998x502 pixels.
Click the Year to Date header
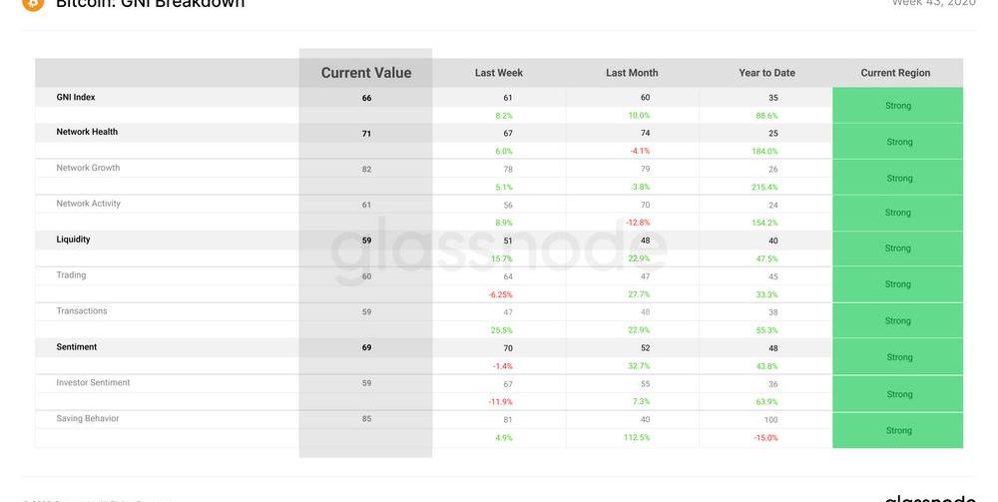coord(766,73)
